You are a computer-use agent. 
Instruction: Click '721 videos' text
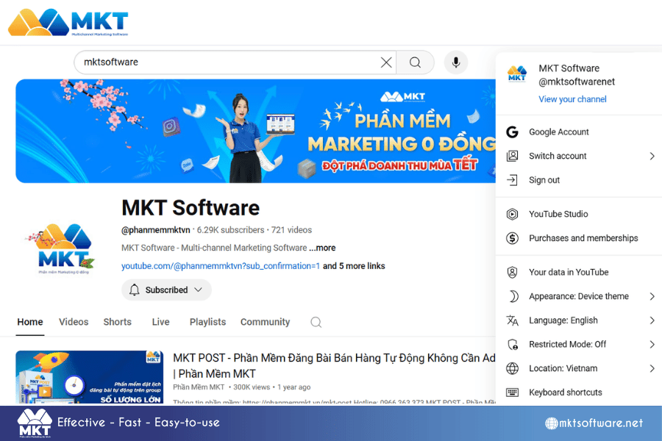[291, 230]
